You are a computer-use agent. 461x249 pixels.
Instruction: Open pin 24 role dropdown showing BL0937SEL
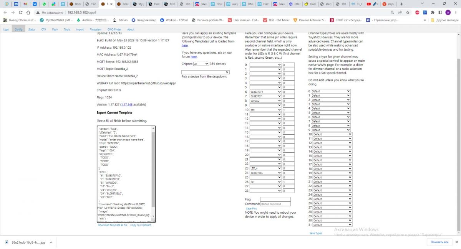pyautogui.click(x=265, y=173)
